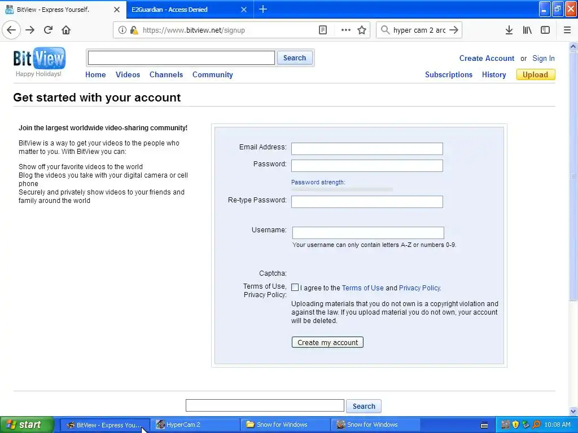578x433 pixels.
Task: Open the Home navigation link
Action: click(x=95, y=74)
